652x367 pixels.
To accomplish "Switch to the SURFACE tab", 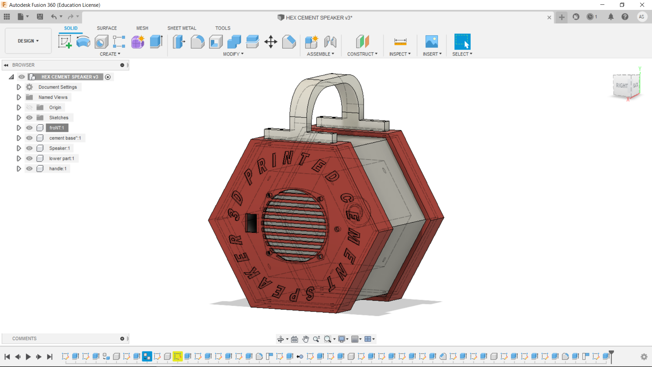I will click(107, 28).
